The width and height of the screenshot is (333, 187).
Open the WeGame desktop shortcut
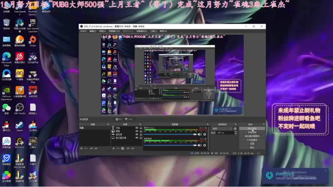pyautogui.click(x=20, y=143)
